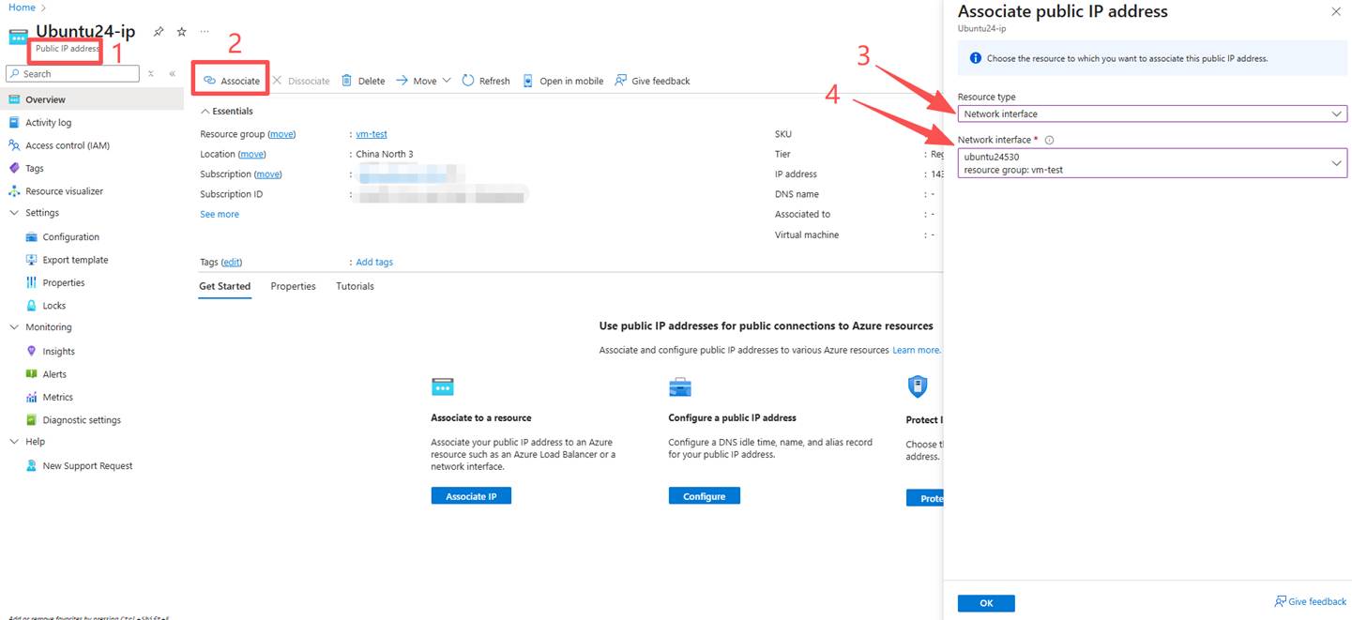This screenshot has width=1352, height=620.
Task: Open Diagnostic settings under Monitoring
Action: click(82, 420)
